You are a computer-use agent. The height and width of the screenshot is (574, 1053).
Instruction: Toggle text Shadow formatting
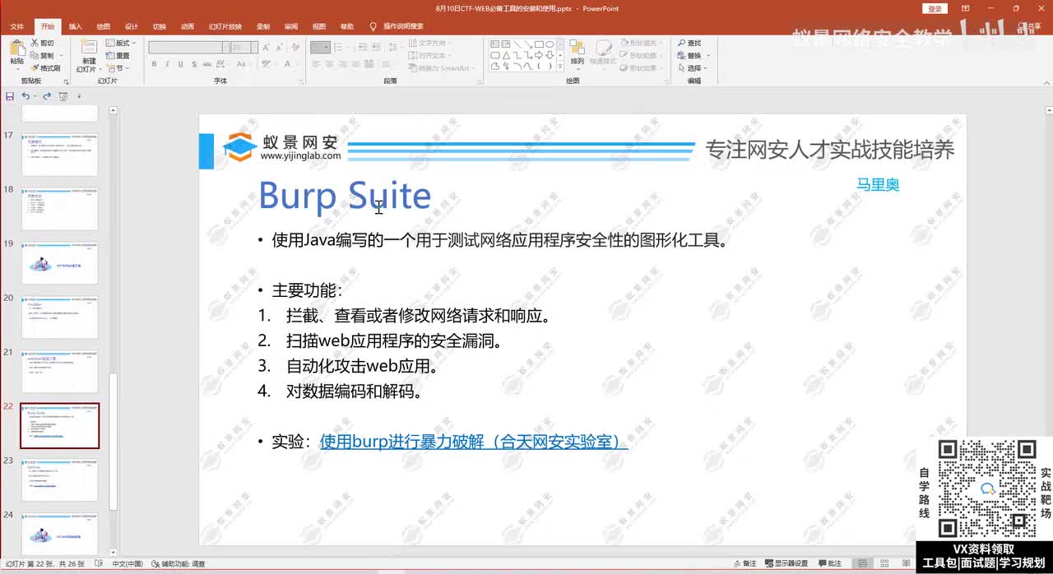193,63
